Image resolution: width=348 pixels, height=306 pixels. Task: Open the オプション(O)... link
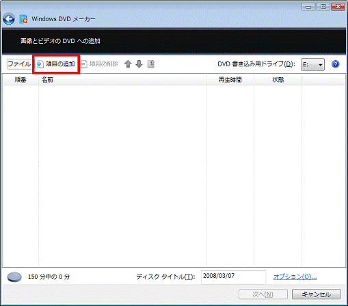(x=295, y=277)
